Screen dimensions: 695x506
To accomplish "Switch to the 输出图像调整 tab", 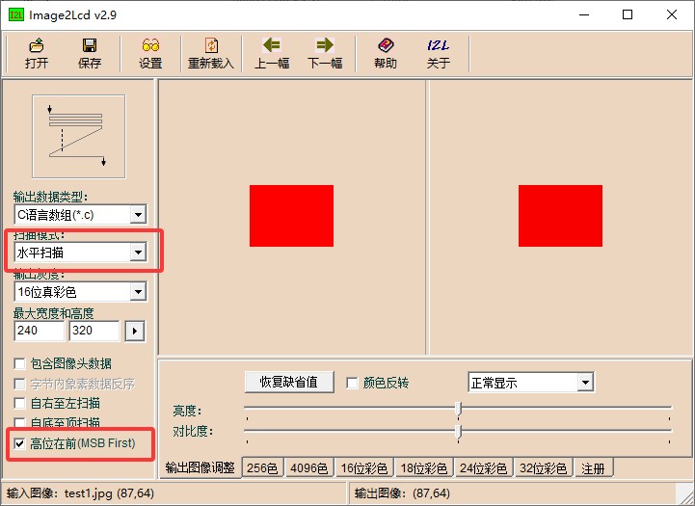I will (200, 467).
